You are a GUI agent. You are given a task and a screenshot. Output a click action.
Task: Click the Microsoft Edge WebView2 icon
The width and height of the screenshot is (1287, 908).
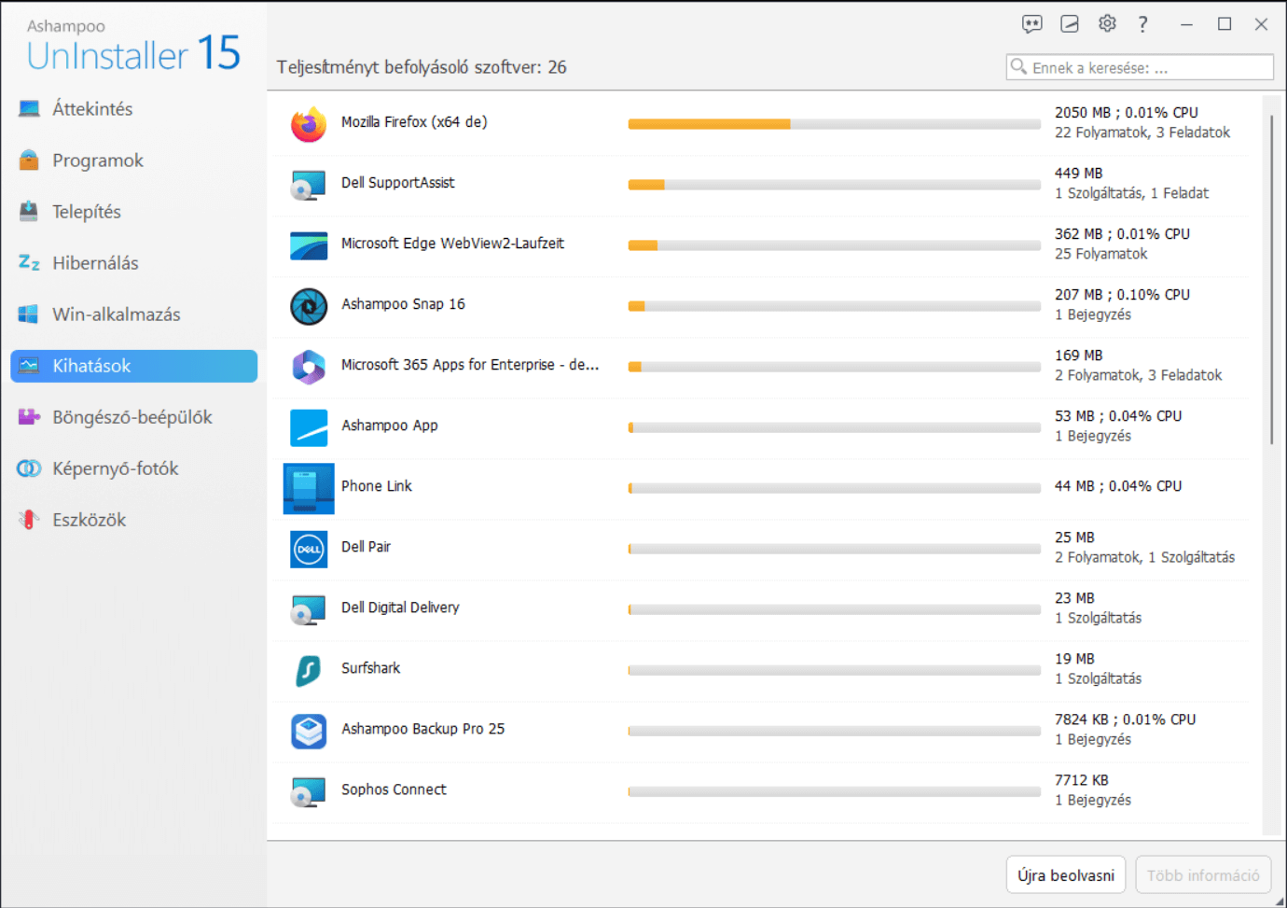309,245
